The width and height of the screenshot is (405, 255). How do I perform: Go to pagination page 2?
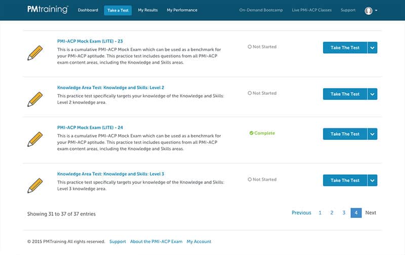332,213
